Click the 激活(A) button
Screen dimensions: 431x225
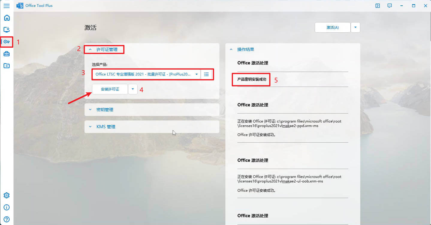[333, 27]
